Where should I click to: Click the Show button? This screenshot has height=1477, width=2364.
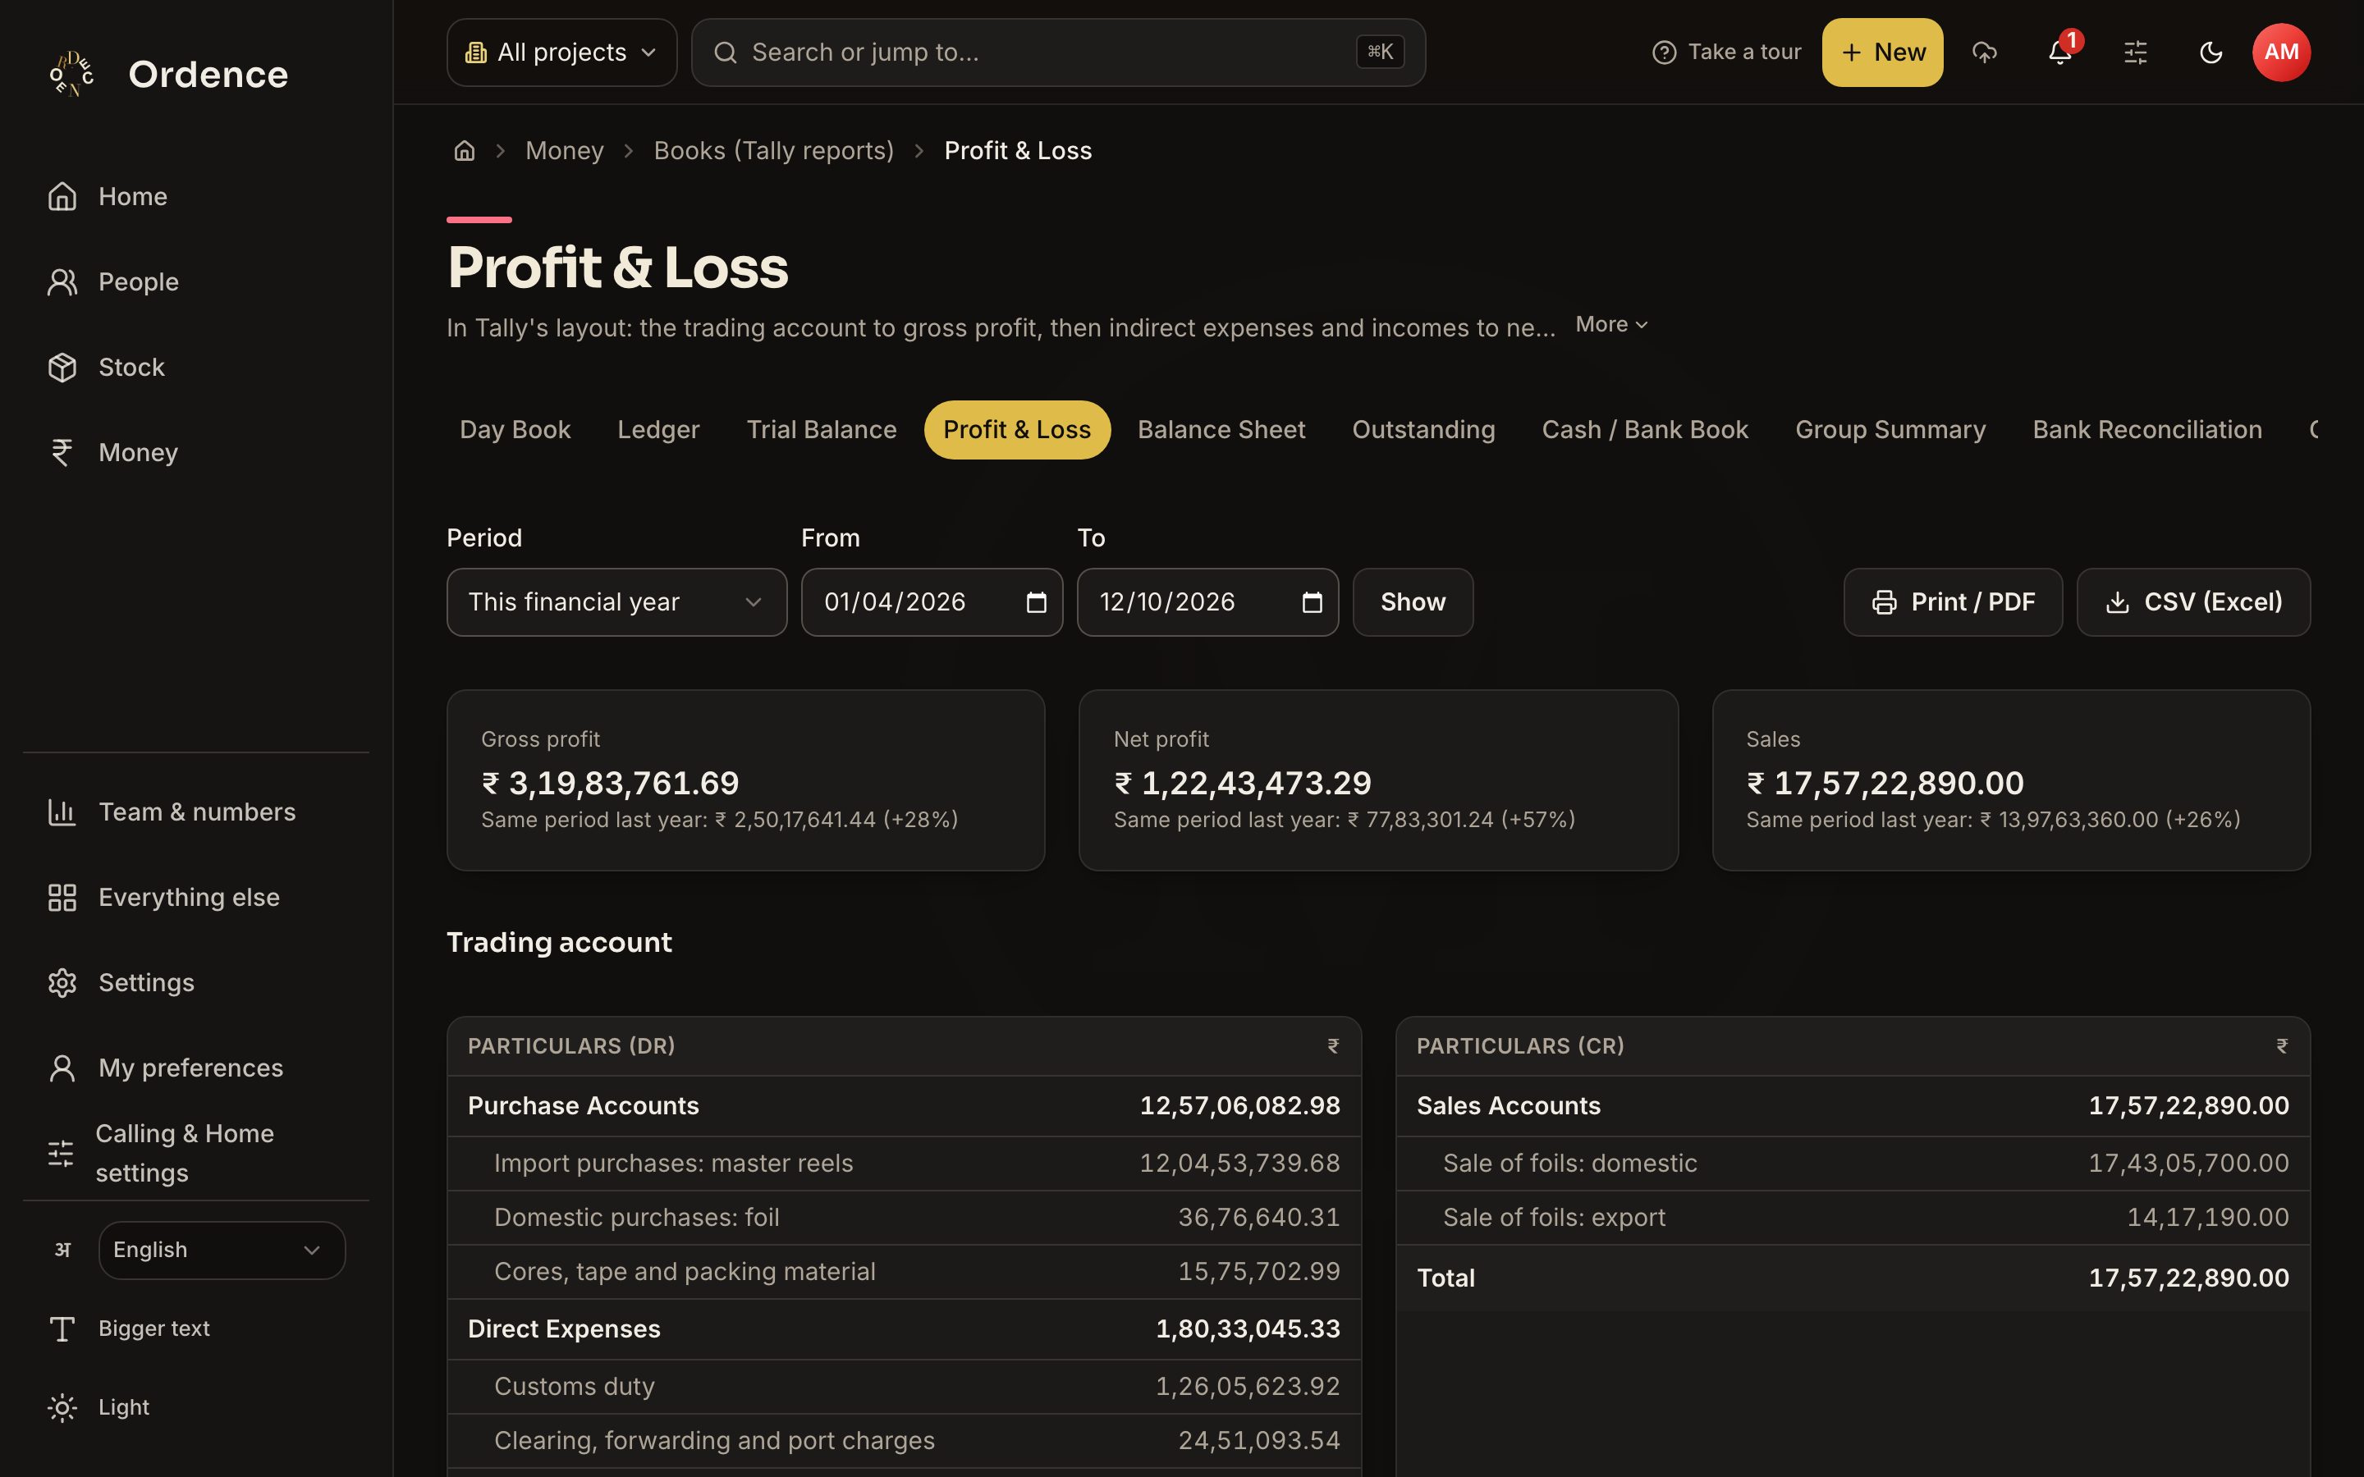1413,603
